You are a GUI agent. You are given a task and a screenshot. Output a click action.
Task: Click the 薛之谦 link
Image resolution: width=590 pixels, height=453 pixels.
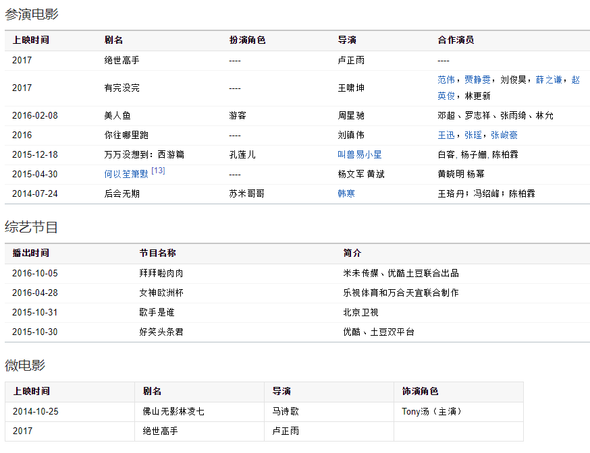(549, 80)
